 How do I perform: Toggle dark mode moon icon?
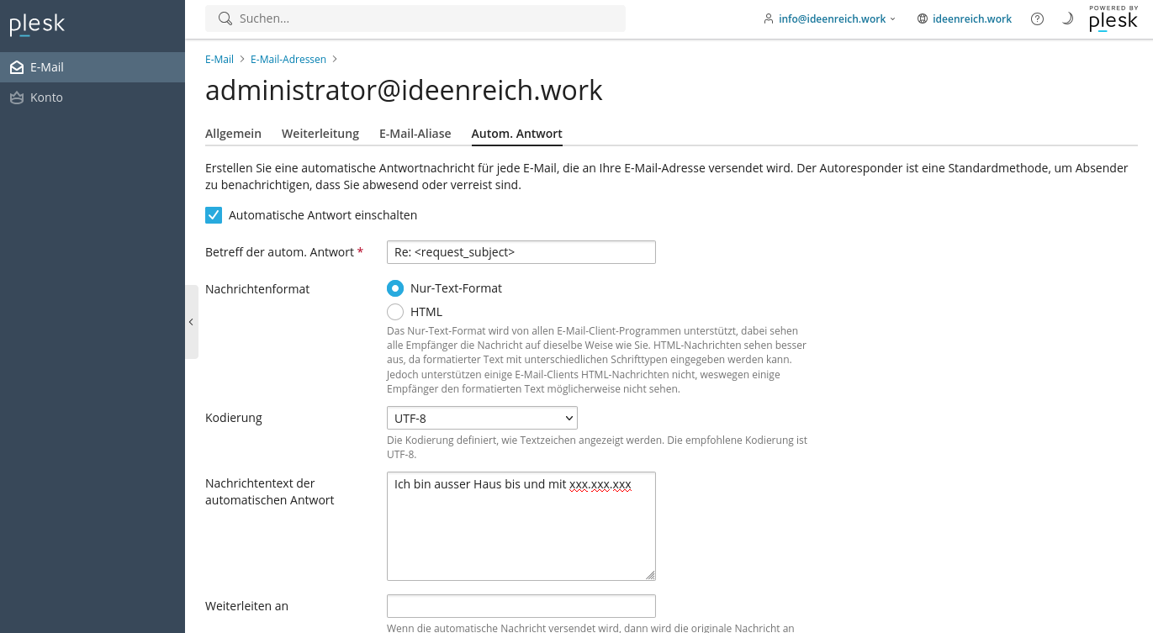click(x=1067, y=18)
